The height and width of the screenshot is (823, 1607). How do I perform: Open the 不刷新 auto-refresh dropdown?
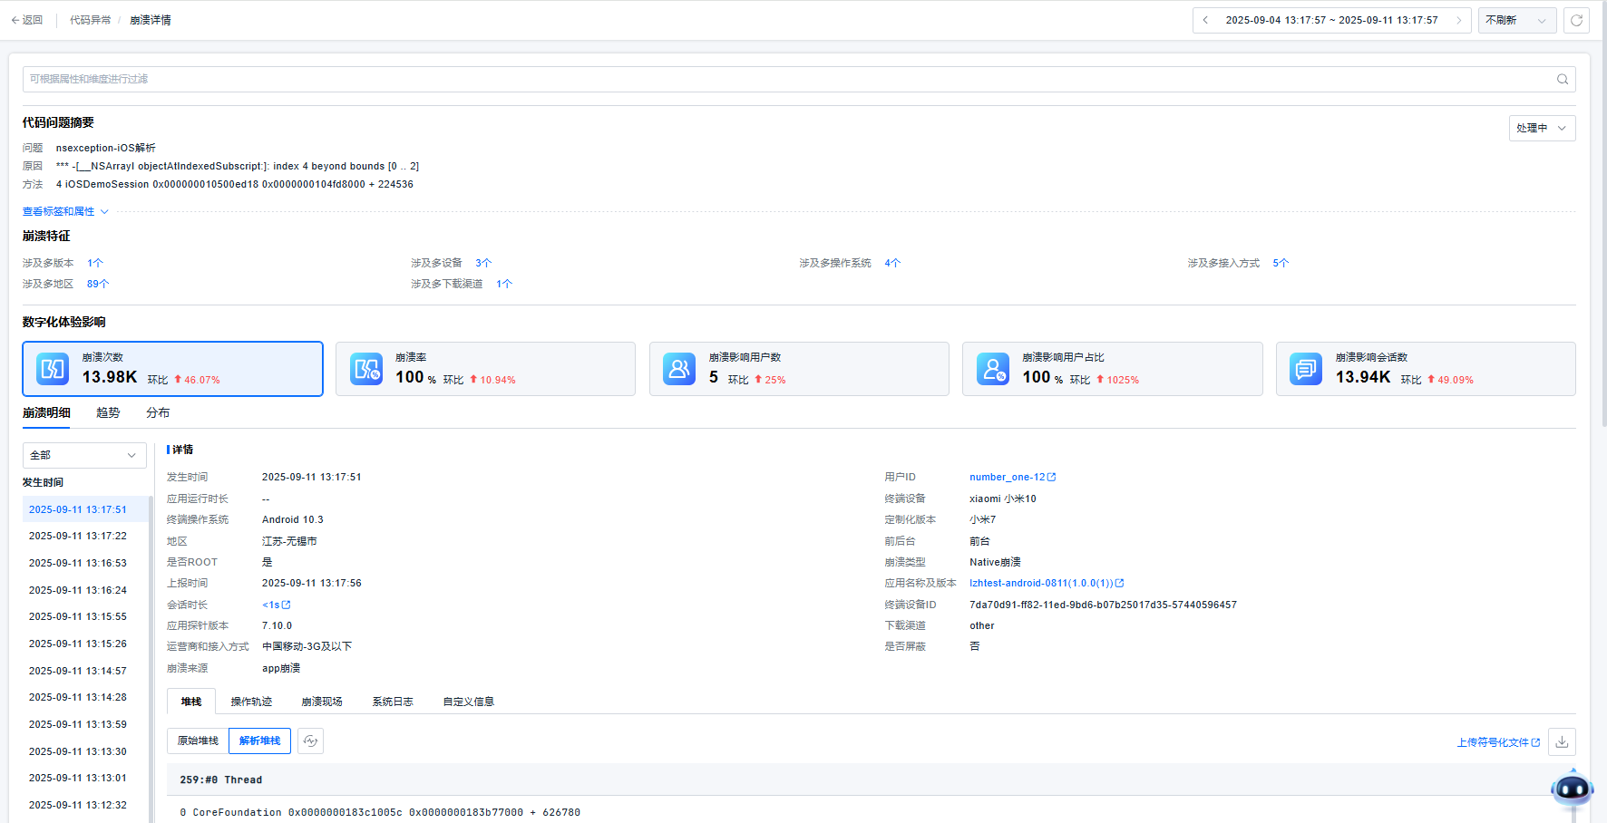click(1516, 20)
